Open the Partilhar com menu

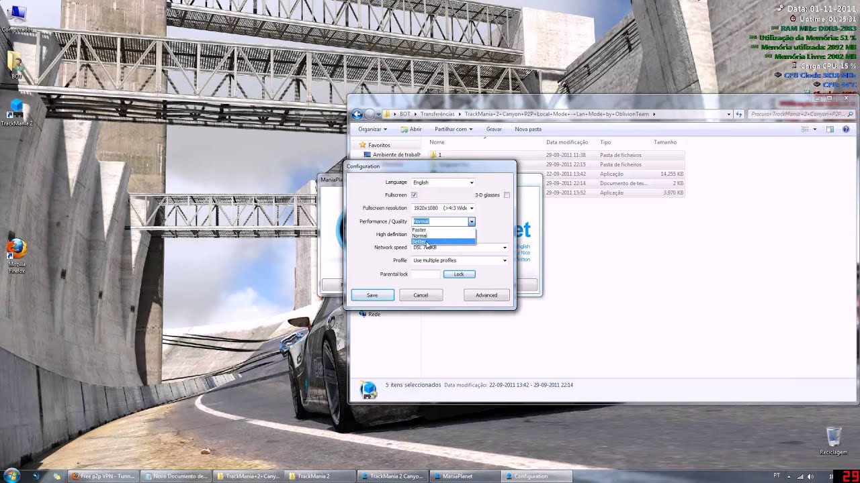tap(454, 129)
